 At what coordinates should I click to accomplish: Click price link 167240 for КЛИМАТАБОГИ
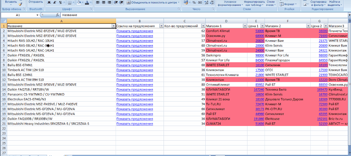tap(259, 90)
